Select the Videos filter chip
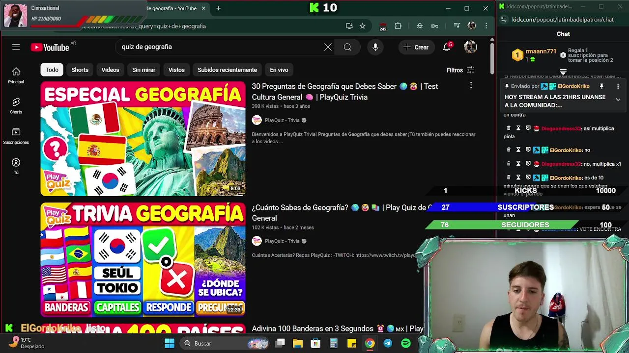The image size is (629, 353). pyautogui.click(x=110, y=70)
